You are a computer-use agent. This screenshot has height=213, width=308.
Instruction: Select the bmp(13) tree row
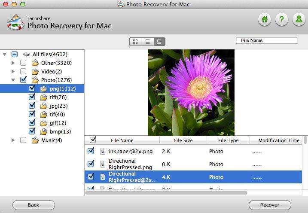(42, 132)
